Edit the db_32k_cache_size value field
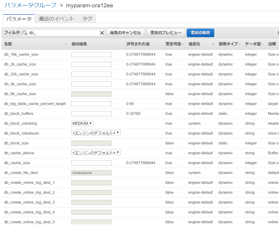This screenshot has width=279, height=226. pos(92,74)
